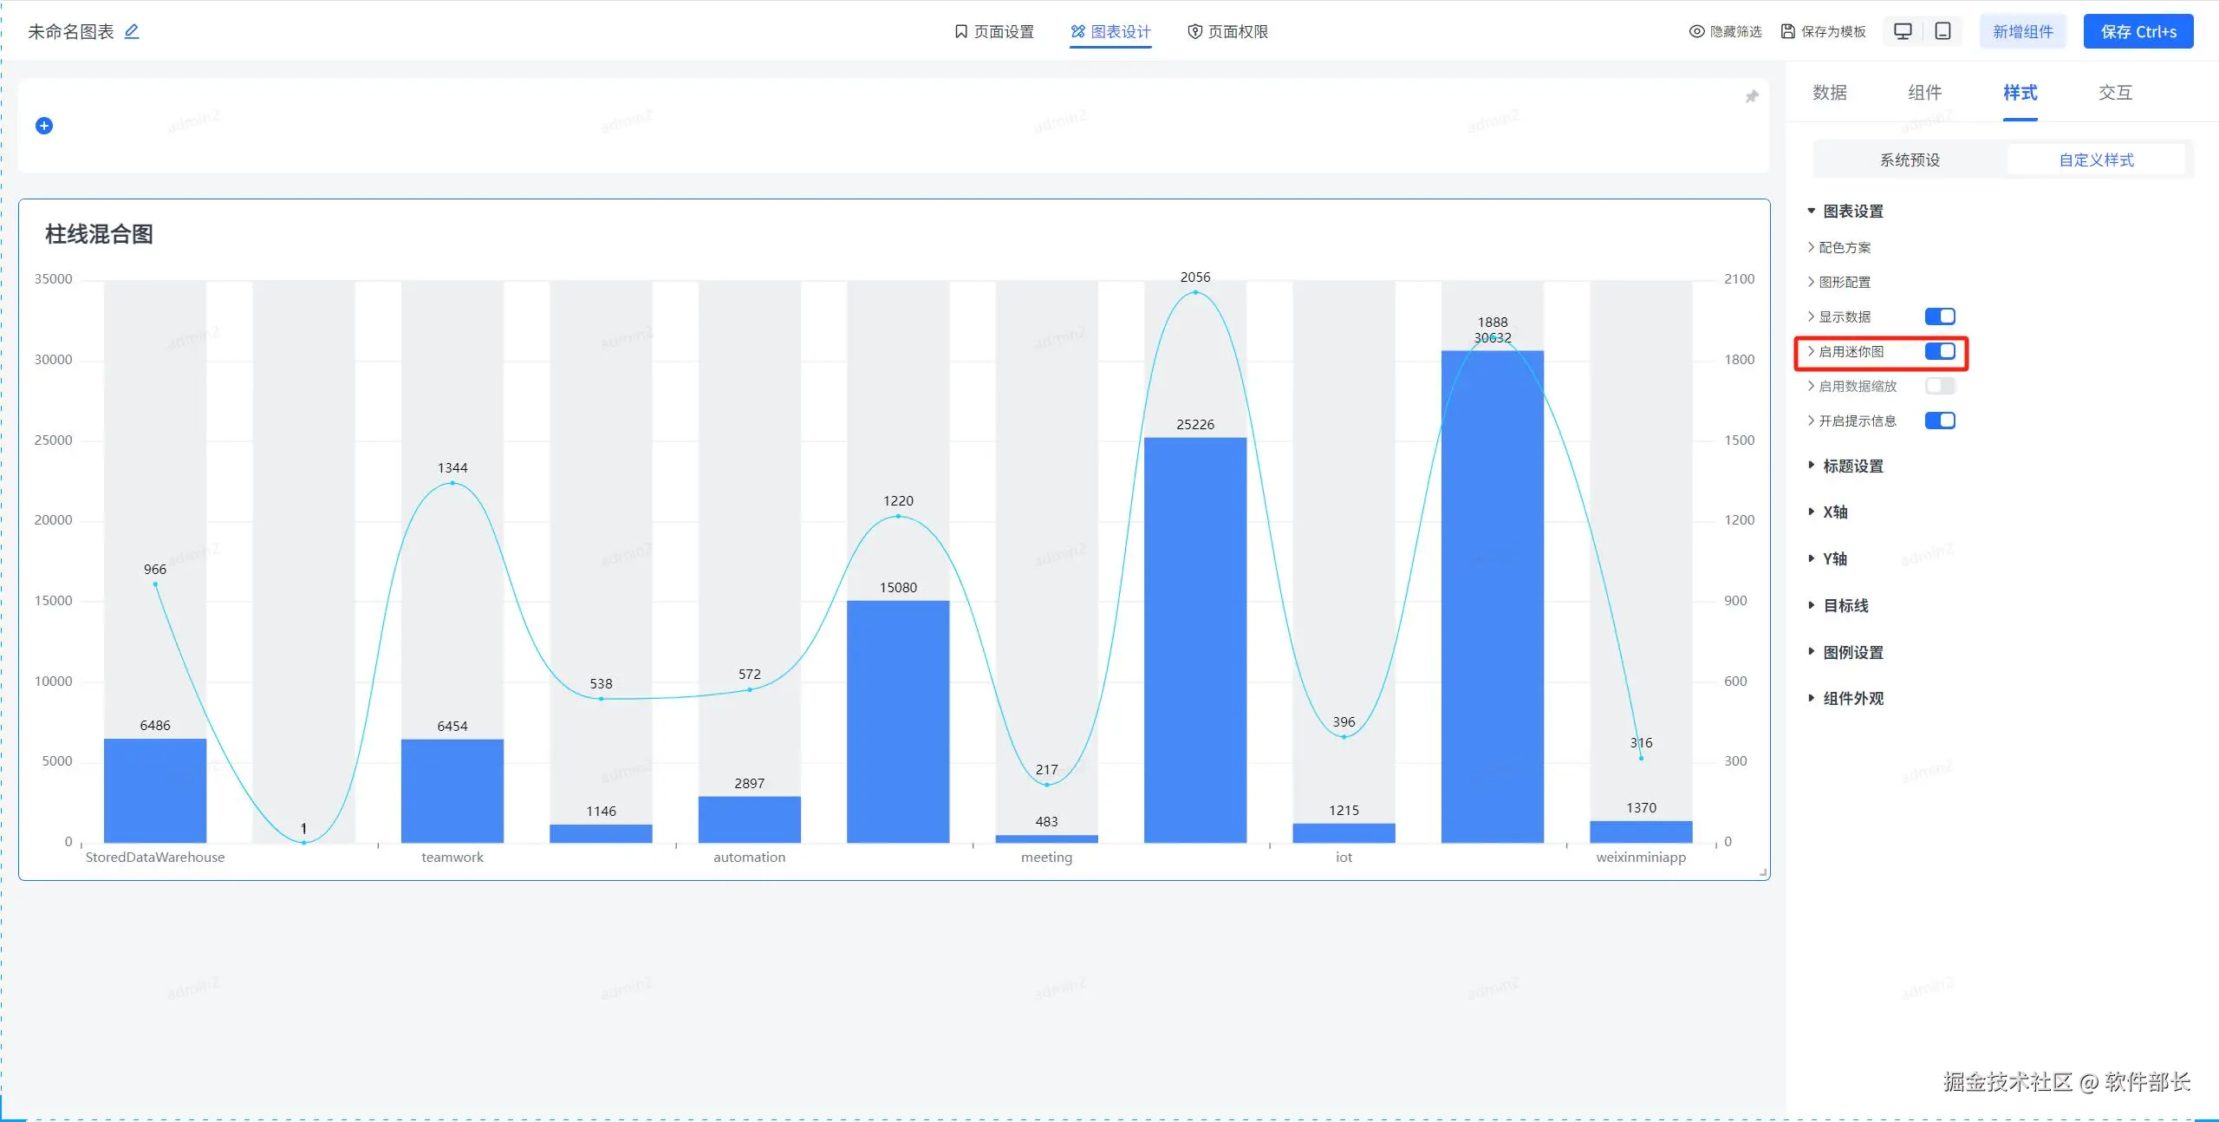Click the 新增组件 button
The width and height of the screenshot is (2219, 1122).
click(x=2022, y=31)
